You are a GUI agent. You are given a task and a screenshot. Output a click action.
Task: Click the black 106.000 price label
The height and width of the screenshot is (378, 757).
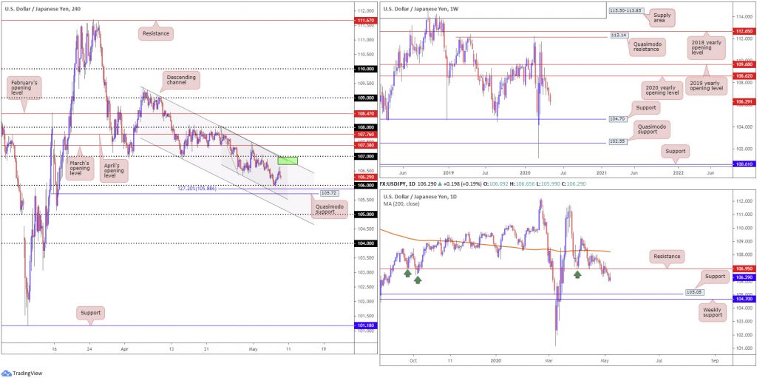[364, 186]
